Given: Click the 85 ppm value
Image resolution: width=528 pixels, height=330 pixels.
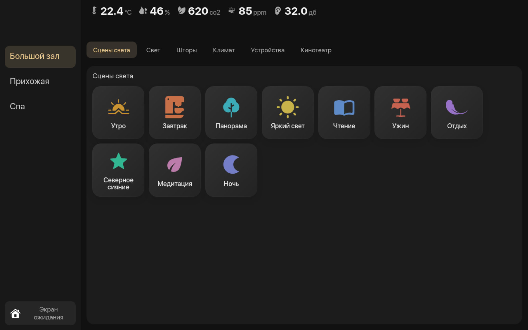Looking at the screenshot, I should click(x=252, y=11).
